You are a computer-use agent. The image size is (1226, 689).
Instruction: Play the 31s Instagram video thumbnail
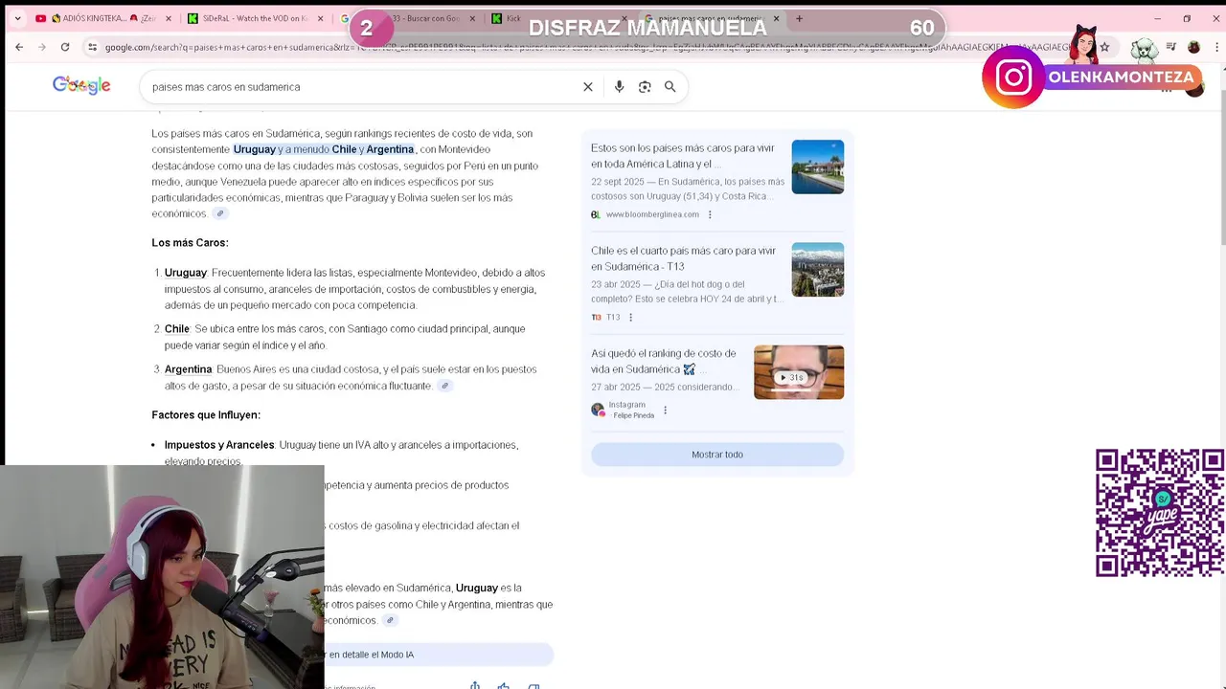click(x=799, y=372)
